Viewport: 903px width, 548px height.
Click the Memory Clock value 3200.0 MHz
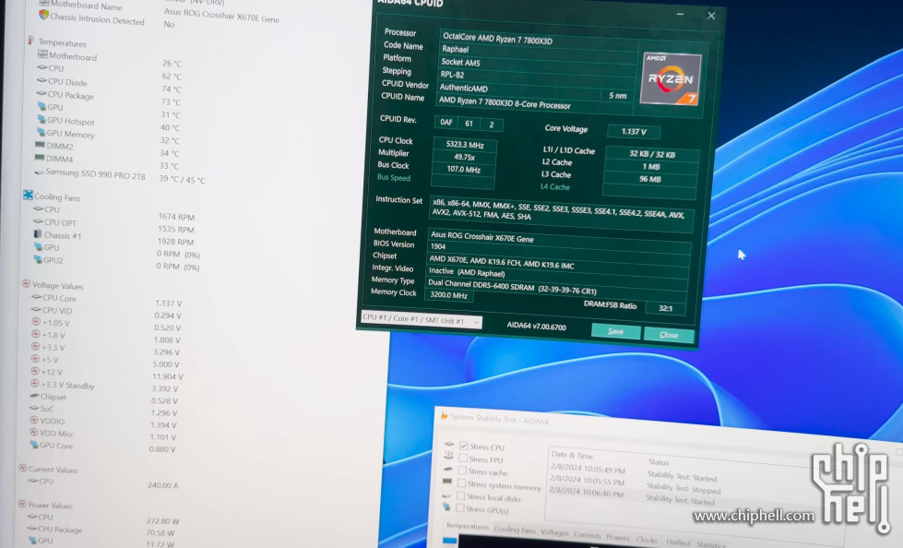tap(449, 295)
